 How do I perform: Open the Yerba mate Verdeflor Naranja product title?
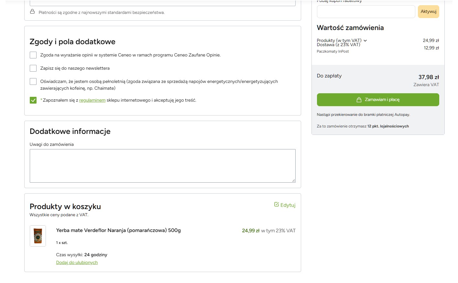tap(118, 230)
